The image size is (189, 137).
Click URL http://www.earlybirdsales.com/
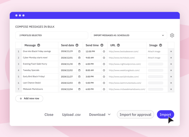point(124,77)
